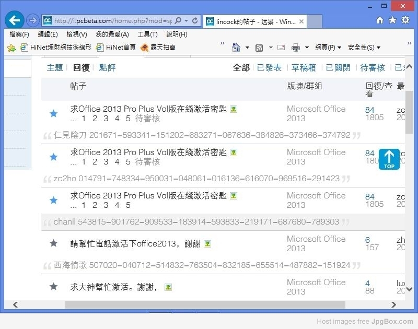Click the Favorites star icon at top right
Image resolution: width=418 pixels, height=329 pixels.
(x=392, y=20)
